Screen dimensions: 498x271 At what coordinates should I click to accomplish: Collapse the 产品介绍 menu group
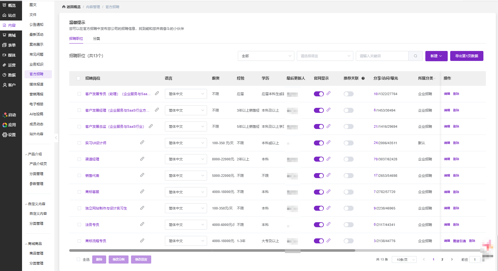26,154
